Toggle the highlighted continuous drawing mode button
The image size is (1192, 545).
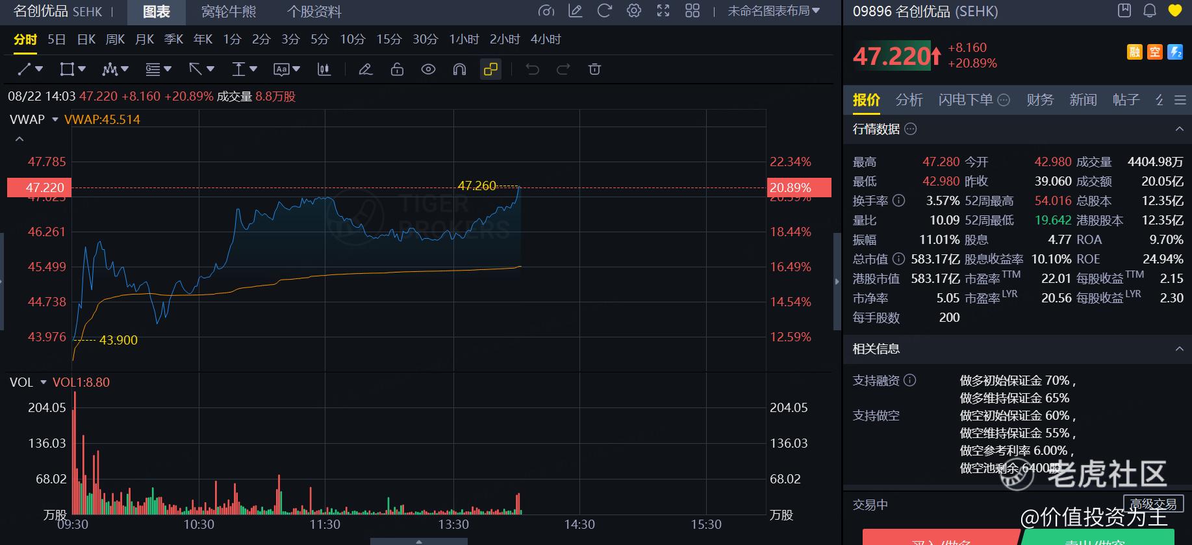(x=490, y=69)
